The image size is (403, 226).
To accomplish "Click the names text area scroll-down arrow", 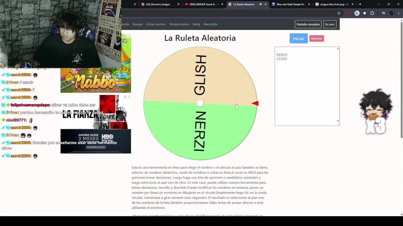I will click(338, 121).
